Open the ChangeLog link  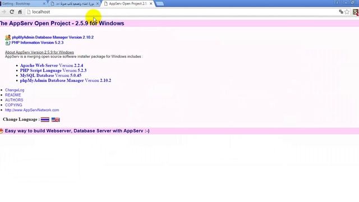coord(15,90)
